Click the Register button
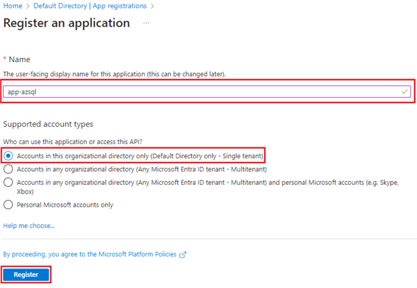Screen dimensions: 417x288 26,274
